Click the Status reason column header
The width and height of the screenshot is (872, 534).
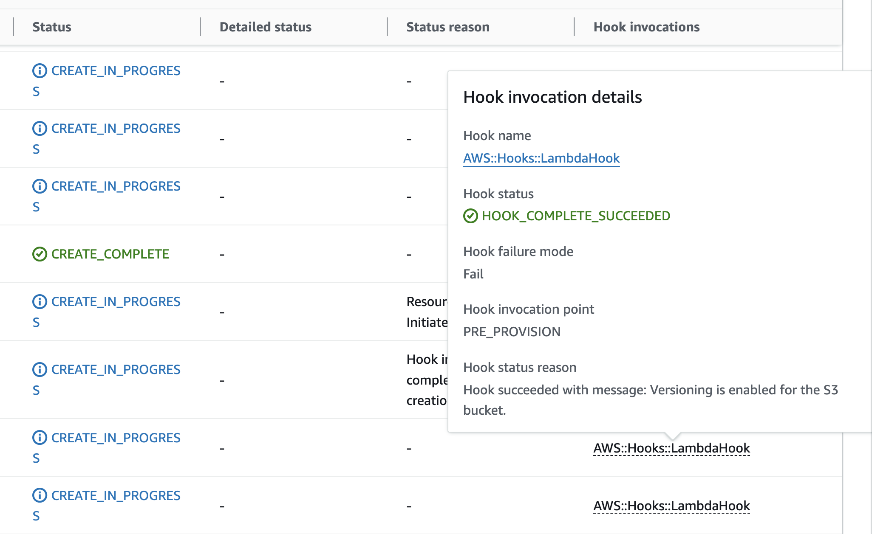(448, 27)
